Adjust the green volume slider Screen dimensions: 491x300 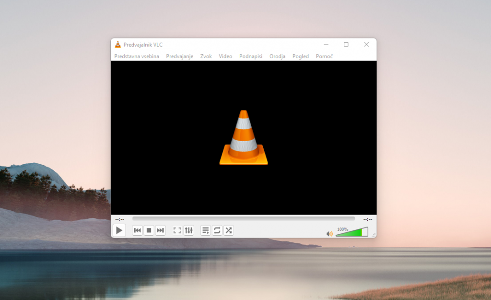pyautogui.click(x=352, y=232)
